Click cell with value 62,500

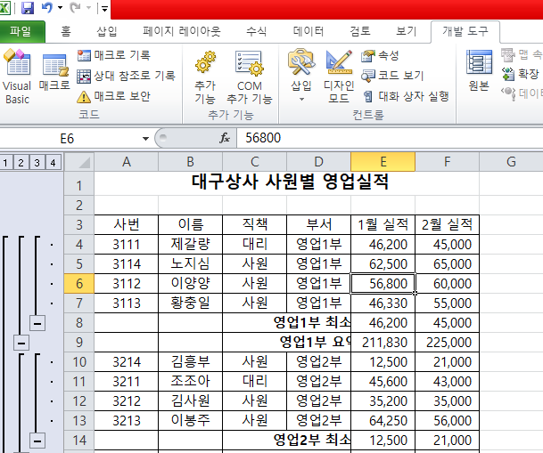click(383, 264)
